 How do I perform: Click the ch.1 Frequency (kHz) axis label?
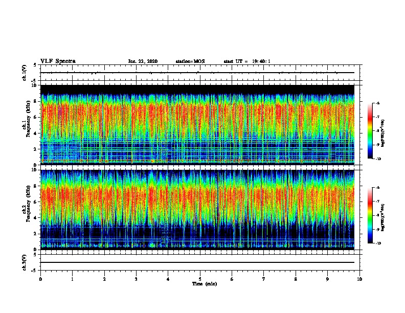pyautogui.click(x=27, y=119)
